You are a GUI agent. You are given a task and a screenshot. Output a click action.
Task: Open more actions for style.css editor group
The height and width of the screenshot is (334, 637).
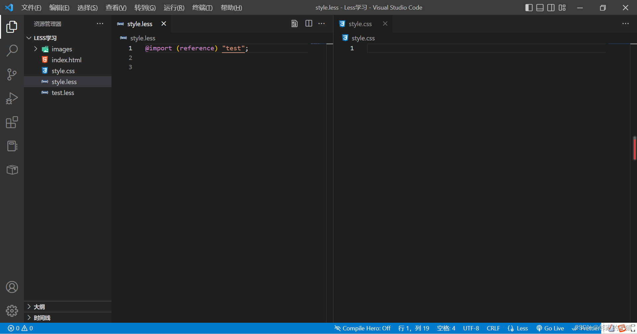625,24
